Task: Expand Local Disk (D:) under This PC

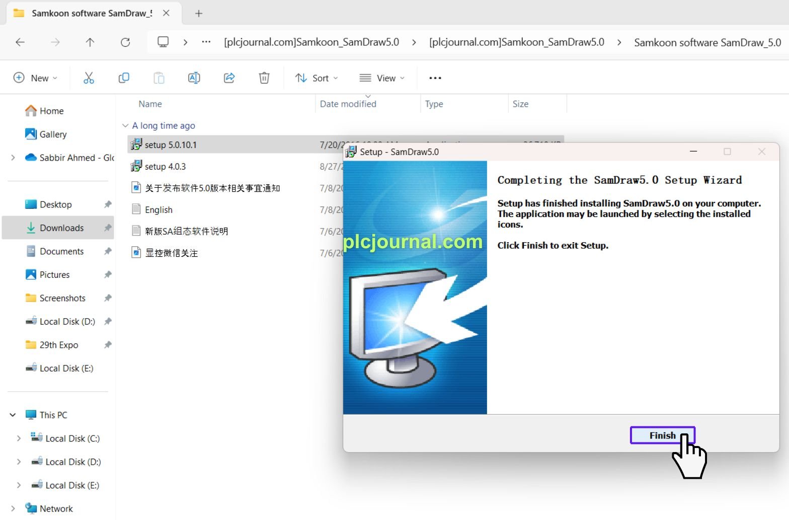Action: [x=19, y=462]
